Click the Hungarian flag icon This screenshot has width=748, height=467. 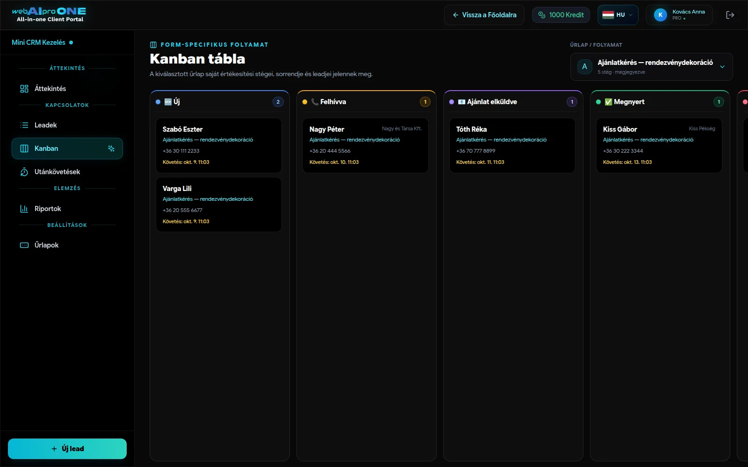point(608,15)
